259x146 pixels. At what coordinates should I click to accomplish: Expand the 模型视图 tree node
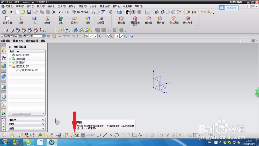click(10, 59)
